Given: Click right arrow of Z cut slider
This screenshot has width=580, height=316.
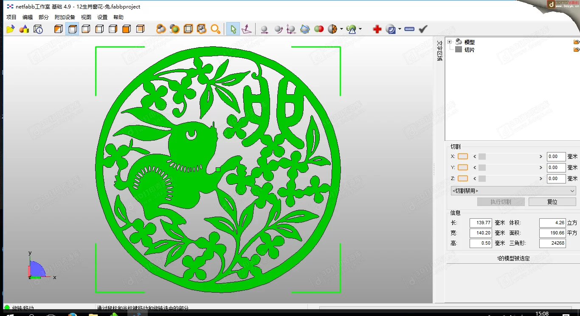Looking at the screenshot, I should pyautogui.click(x=541, y=178).
